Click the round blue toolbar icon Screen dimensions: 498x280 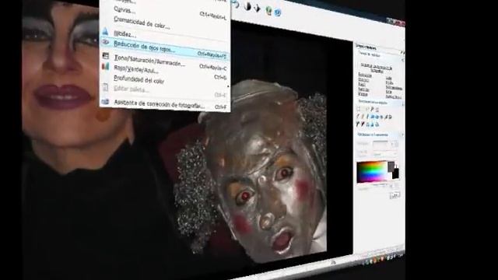278,12
